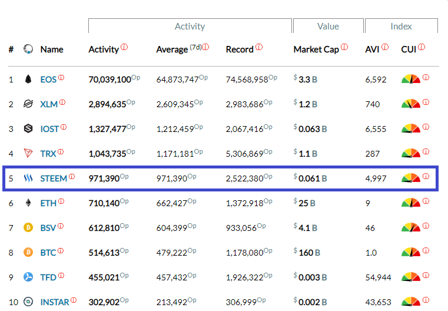Click the BSV coin logo icon

click(28, 227)
